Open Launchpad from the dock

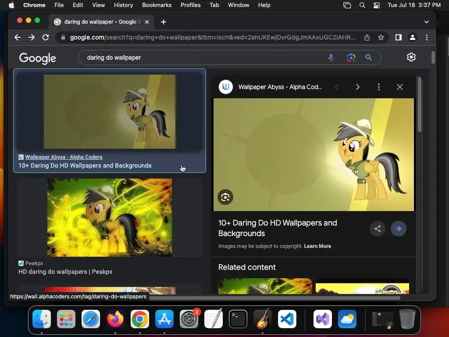tap(66, 319)
